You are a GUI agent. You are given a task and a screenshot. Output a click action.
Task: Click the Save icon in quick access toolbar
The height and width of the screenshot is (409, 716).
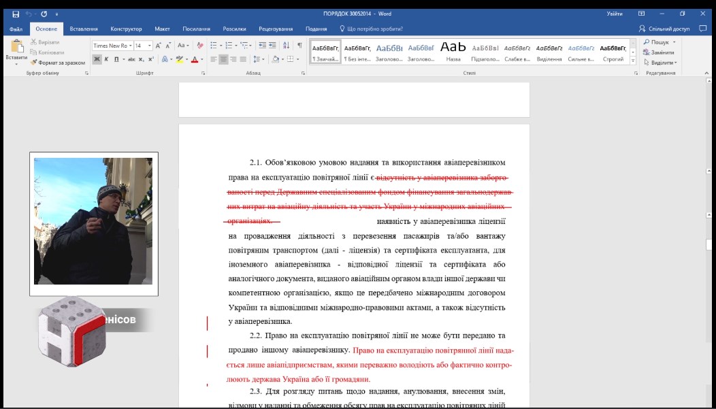[x=16, y=14]
